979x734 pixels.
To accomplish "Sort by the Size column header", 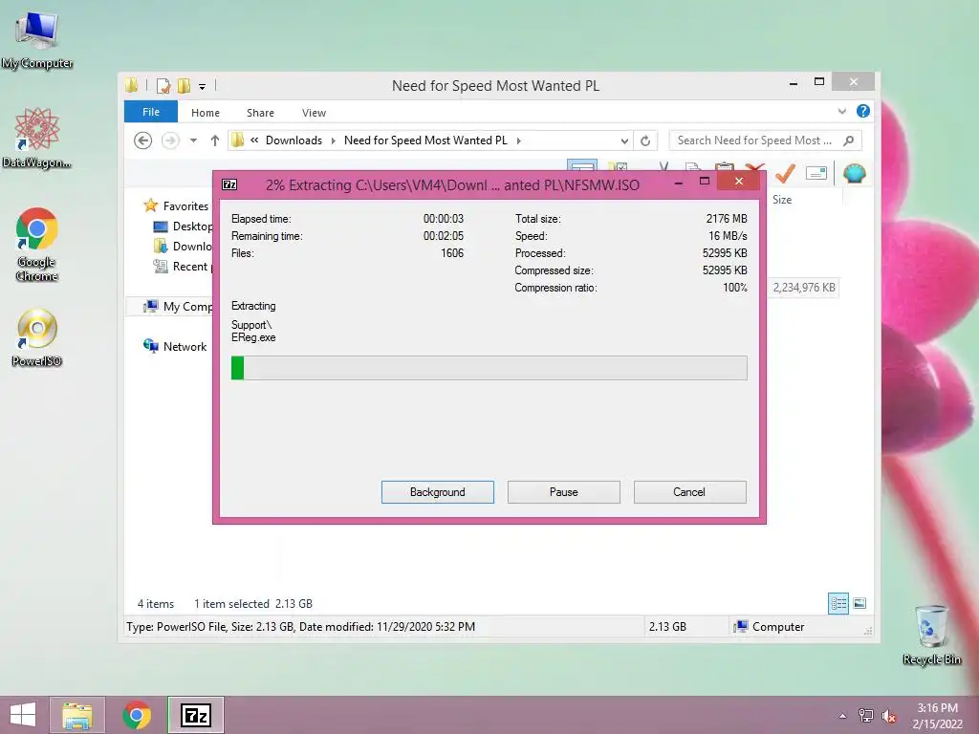I will click(x=782, y=200).
